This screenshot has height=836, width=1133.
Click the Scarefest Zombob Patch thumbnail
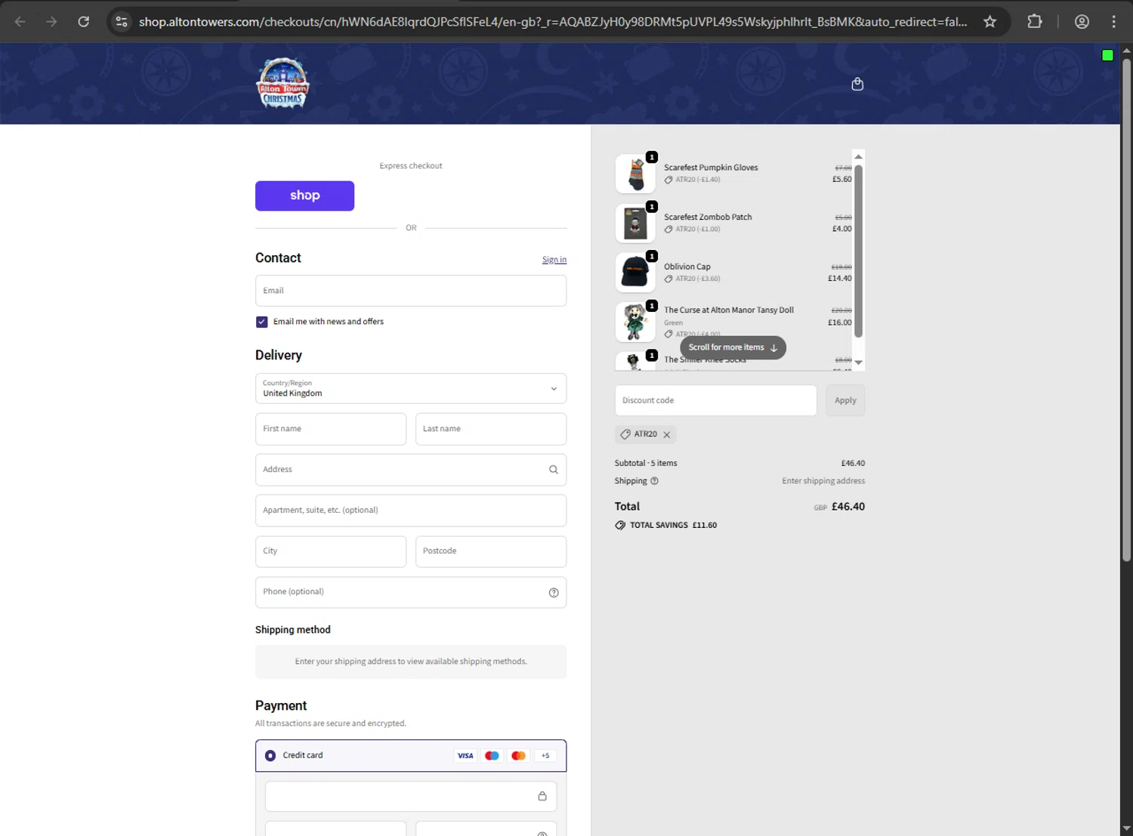pos(635,224)
